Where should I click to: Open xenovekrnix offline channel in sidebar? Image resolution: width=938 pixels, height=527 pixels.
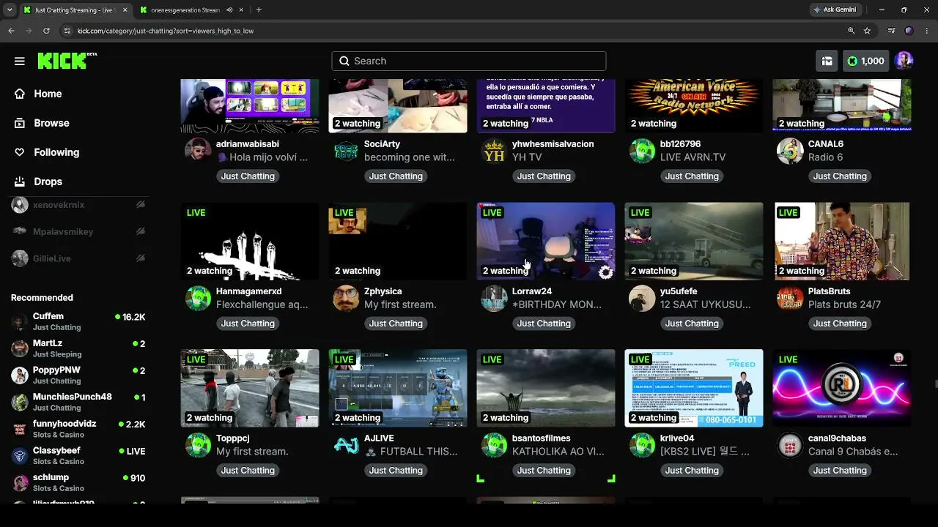(x=78, y=205)
